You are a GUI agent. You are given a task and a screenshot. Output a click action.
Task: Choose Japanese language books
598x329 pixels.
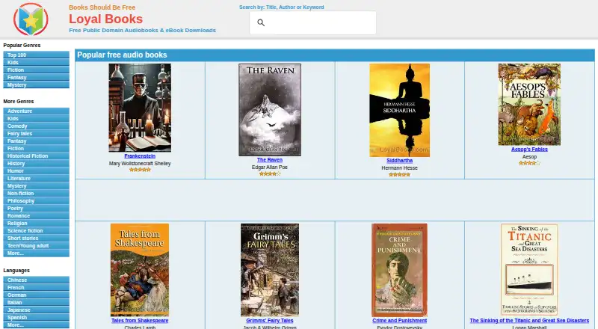pyautogui.click(x=36, y=310)
